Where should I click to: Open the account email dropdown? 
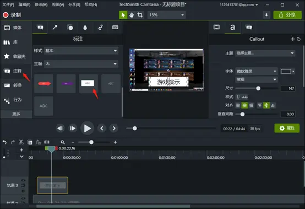pos(239,4)
